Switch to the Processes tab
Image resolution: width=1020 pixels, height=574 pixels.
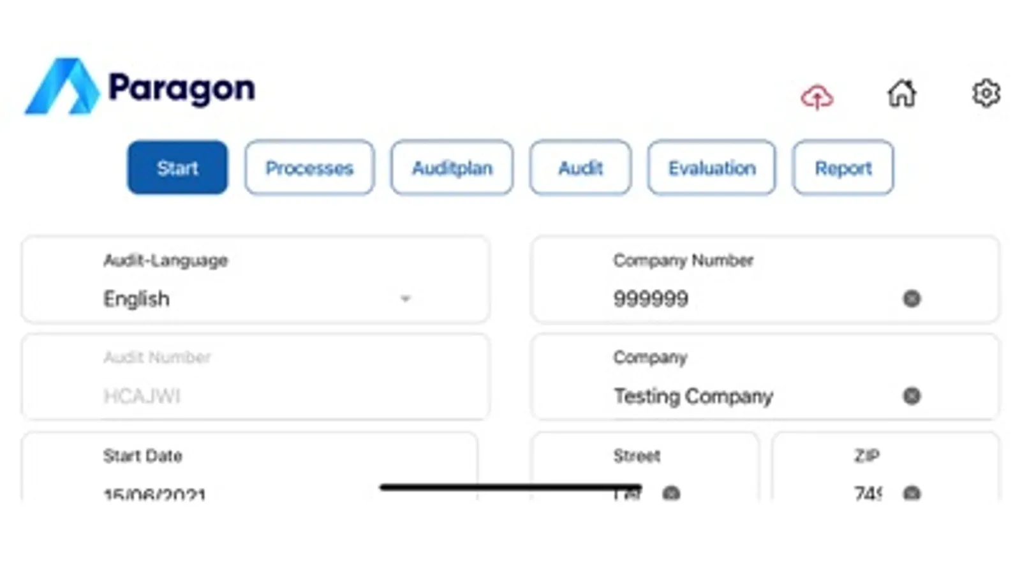click(309, 168)
